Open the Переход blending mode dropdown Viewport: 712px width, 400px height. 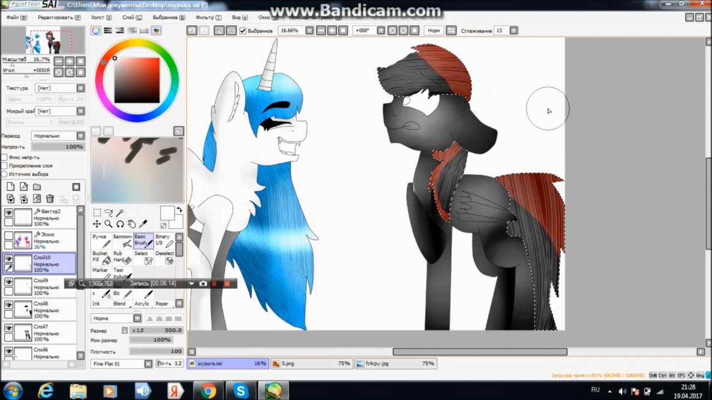click(58, 136)
